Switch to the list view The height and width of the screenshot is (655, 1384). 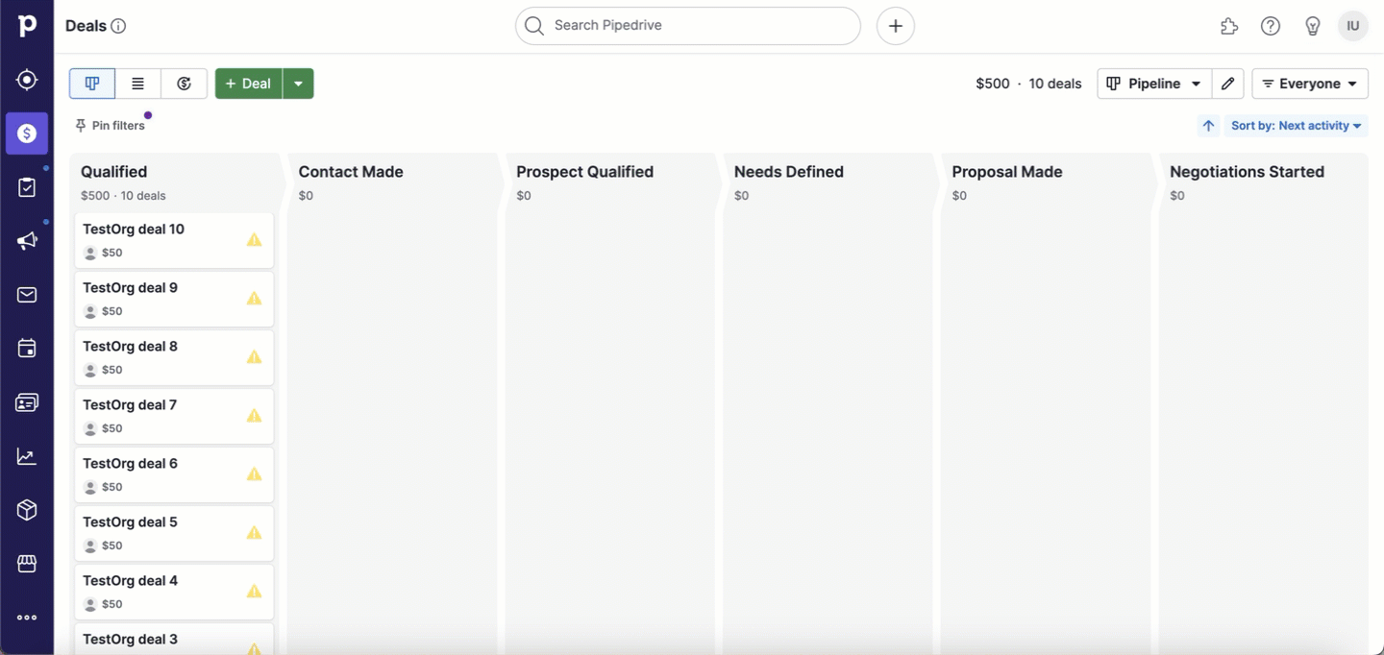coord(138,84)
